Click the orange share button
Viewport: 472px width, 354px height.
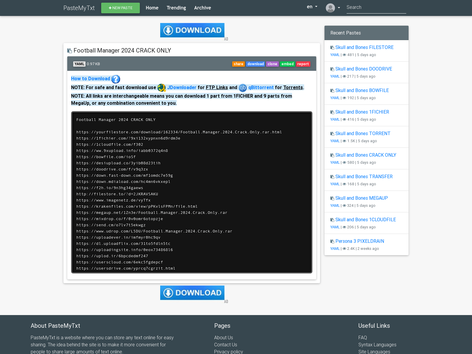point(238,64)
